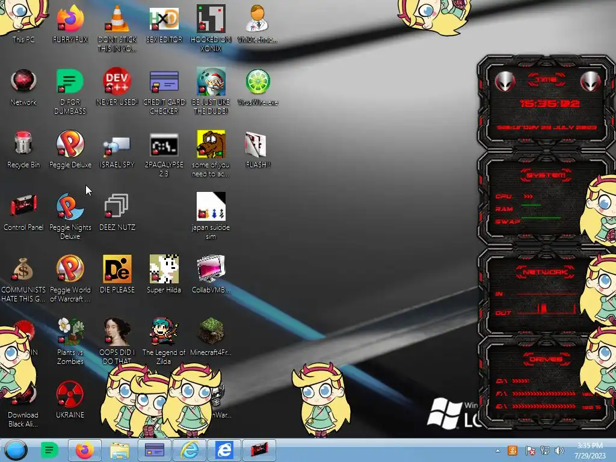Click the NETWORK gadget header
The image size is (616, 462).
(x=545, y=272)
